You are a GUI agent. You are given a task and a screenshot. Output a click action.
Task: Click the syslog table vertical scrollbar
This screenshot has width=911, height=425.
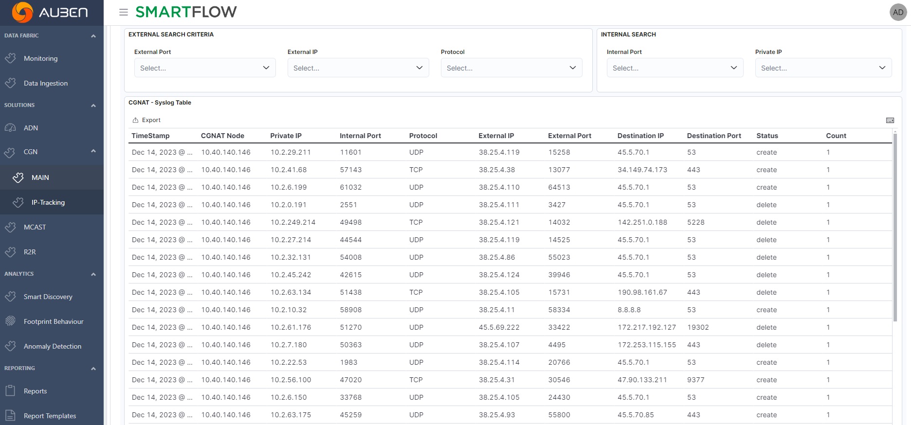[894, 229]
